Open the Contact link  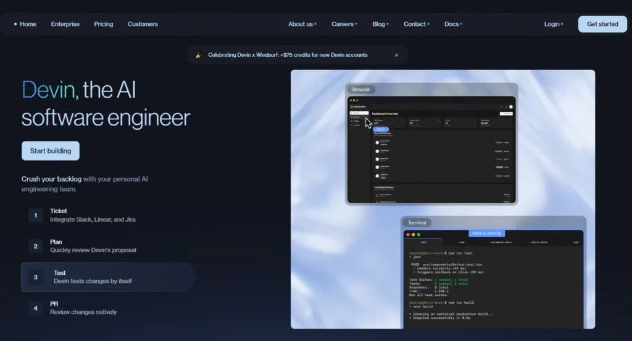417,24
